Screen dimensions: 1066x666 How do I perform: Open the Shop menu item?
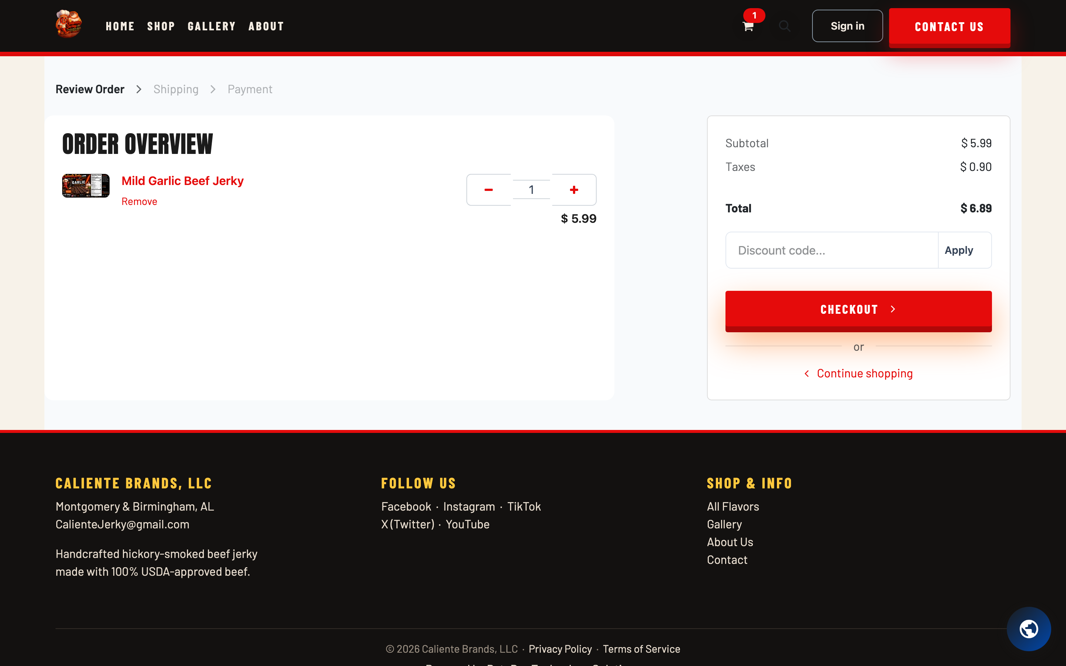[x=161, y=26]
